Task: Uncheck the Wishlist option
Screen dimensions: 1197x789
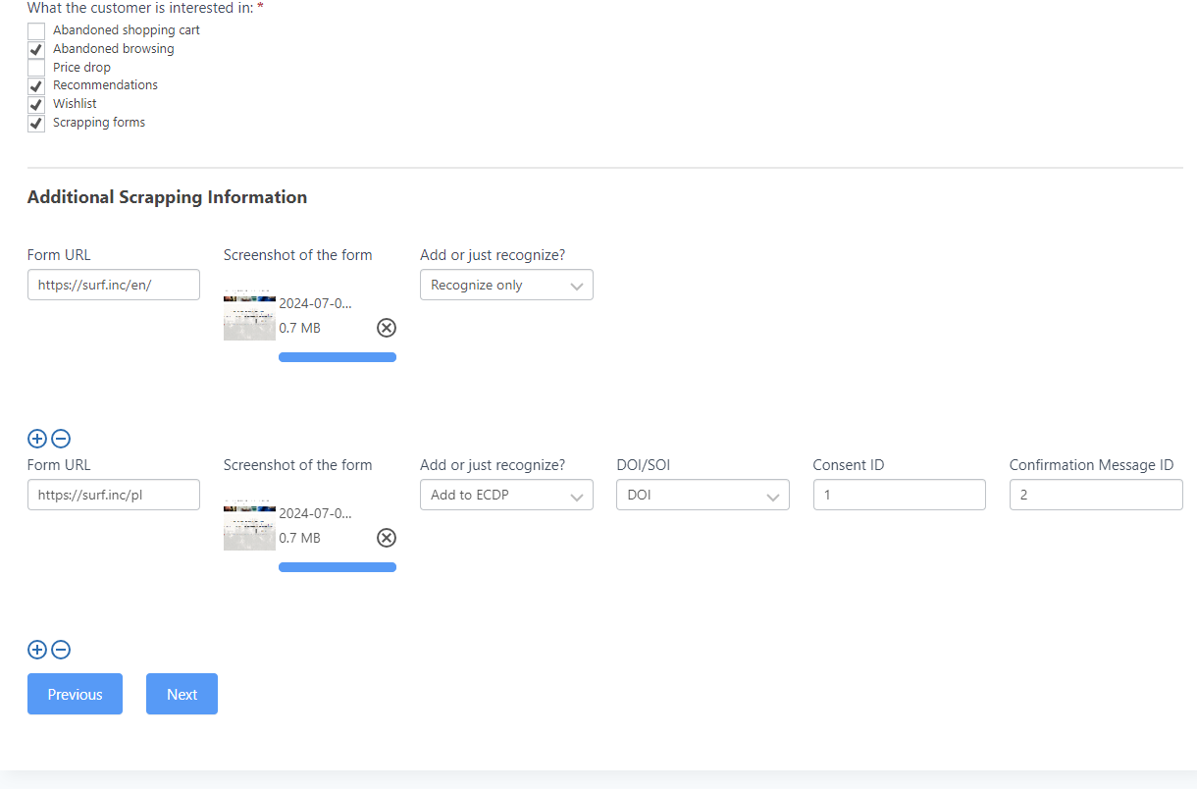Action: point(36,104)
